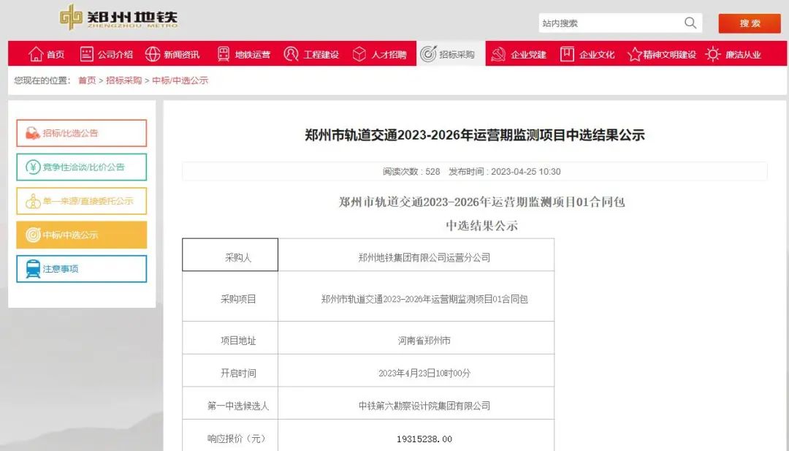Viewport: 789px width, 451px height.
Task: Click the 公司介绍 document icon
Action: click(86, 54)
